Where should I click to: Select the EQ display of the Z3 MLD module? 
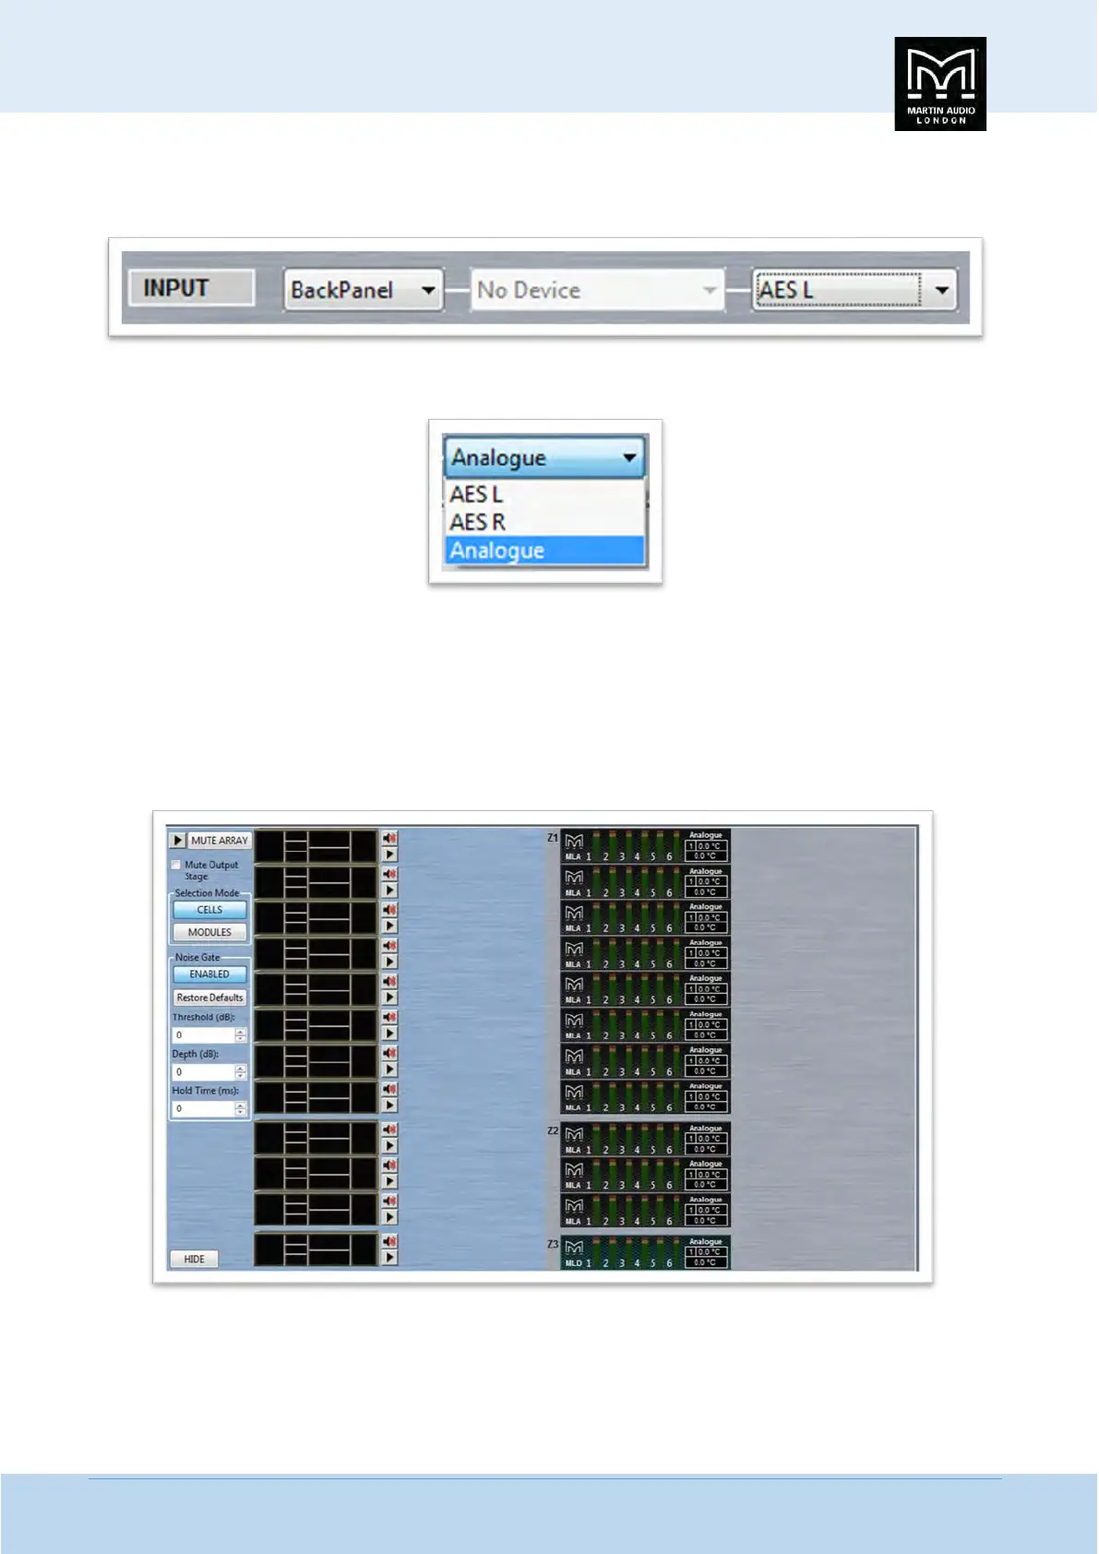(317, 1249)
